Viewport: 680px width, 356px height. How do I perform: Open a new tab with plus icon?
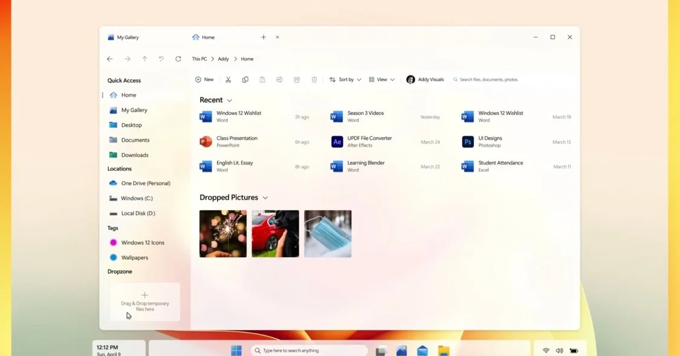tap(264, 37)
